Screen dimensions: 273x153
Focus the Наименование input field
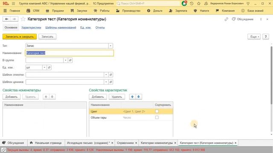pos(70,53)
